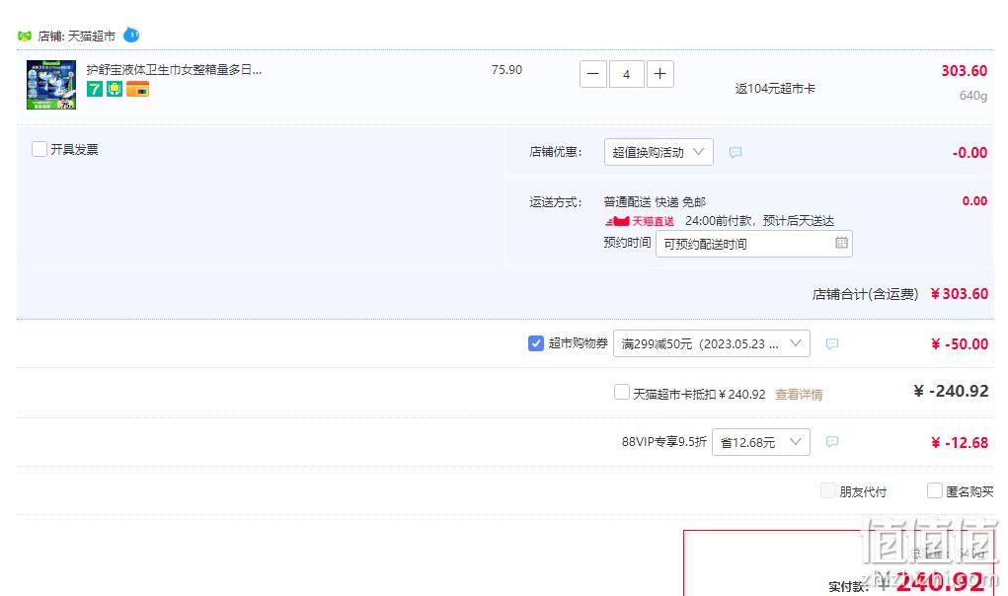Click the VIP discount amount ¥ -12.68
Screen dimensions: 1008x596
coord(960,442)
